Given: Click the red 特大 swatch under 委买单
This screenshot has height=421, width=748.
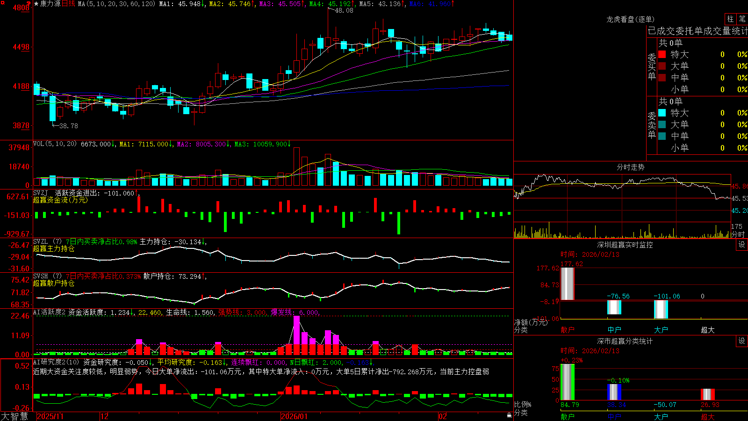Looking at the screenshot, I should tap(662, 54).
